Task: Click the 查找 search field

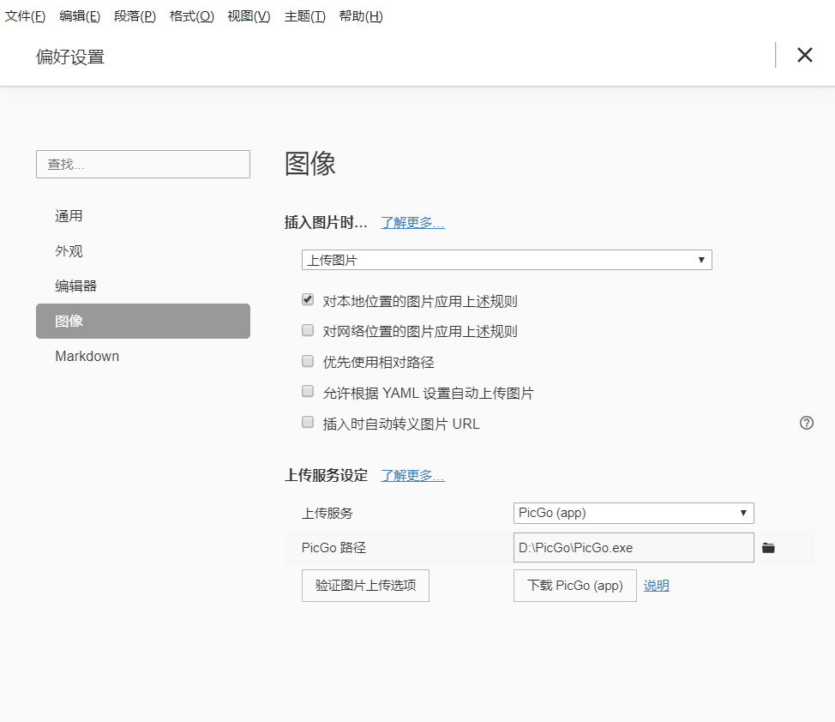Action: coord(142,164)
